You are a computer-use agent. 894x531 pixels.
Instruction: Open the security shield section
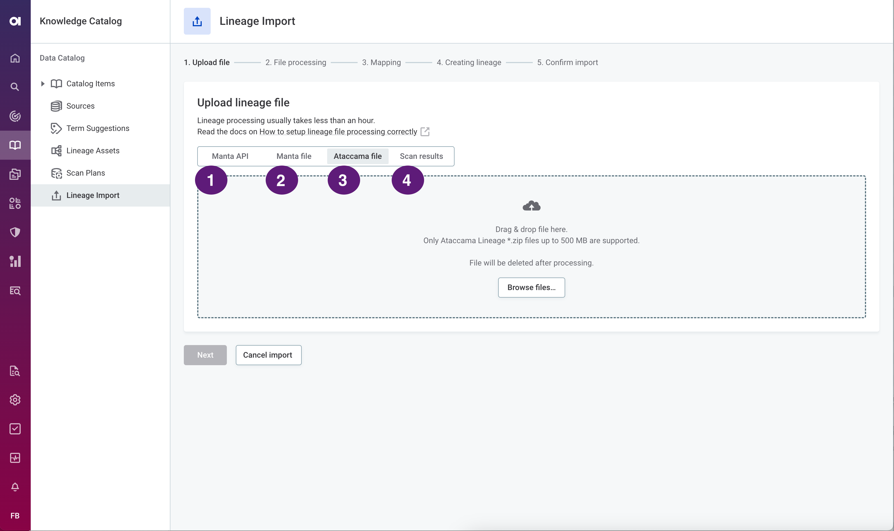pos(15,232)
